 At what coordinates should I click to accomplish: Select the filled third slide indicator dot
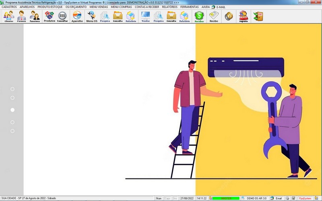(x=12, y=110)
